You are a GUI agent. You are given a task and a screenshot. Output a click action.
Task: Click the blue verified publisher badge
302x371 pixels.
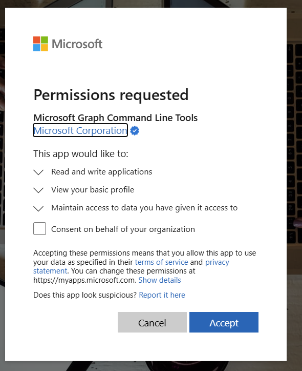(135, 131)
